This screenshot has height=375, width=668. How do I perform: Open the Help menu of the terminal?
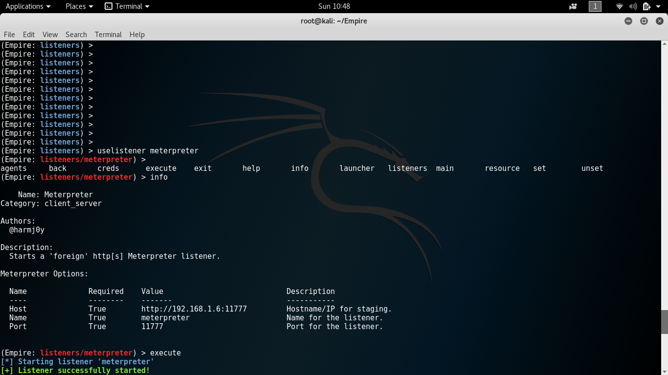137,35
